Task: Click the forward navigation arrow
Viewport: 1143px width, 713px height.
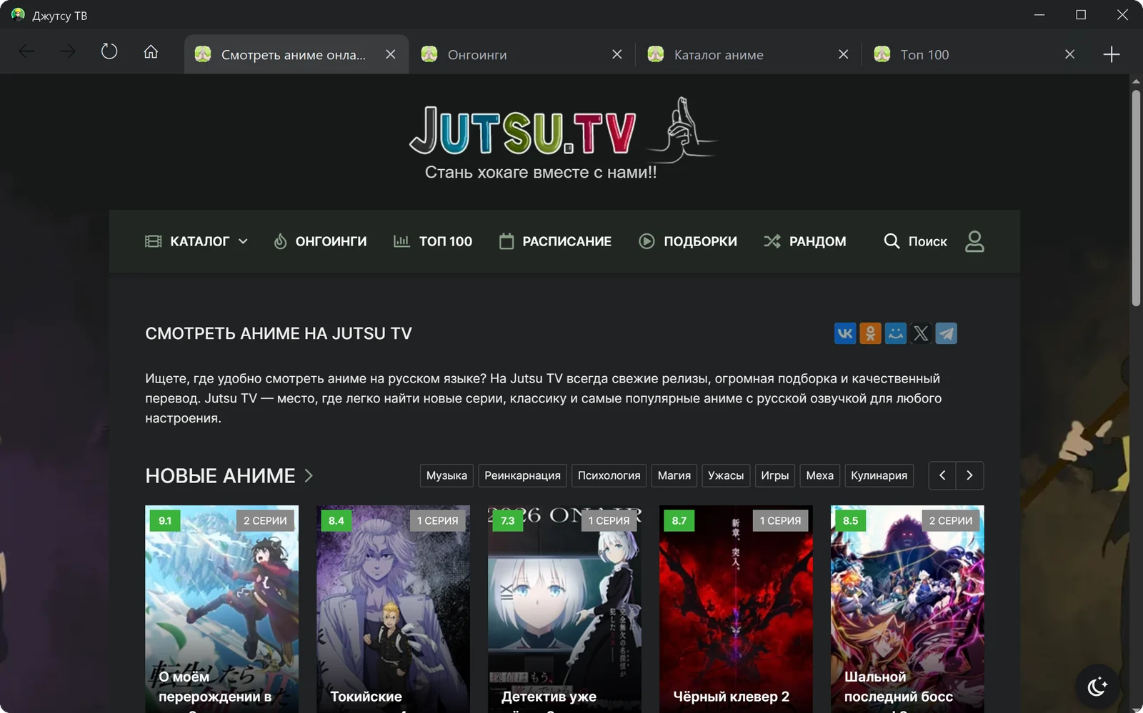Action: pos(68,51)
